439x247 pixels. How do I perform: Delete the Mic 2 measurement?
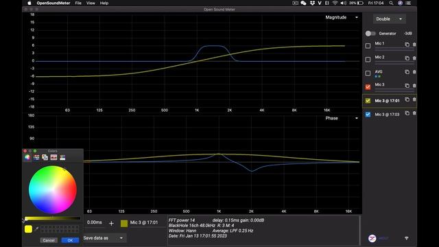(414, 58)
